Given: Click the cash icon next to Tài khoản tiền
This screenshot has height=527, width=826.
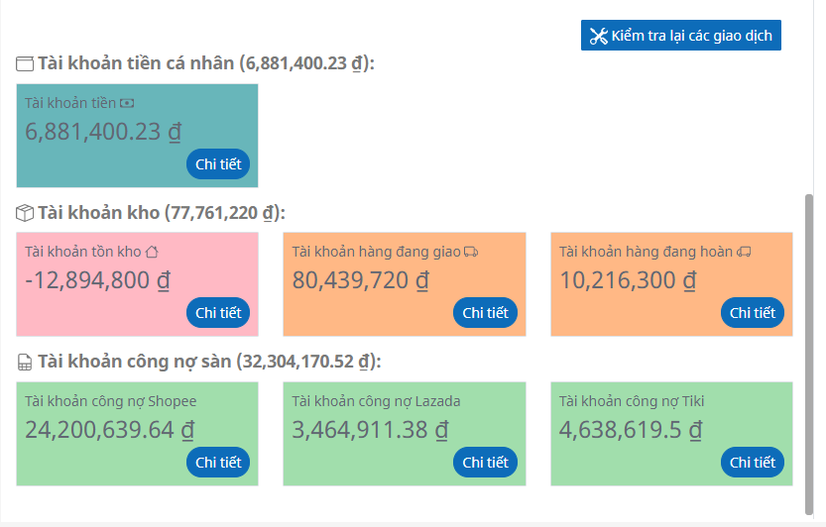Looking at the screenshot, I should tap(127, 103).
